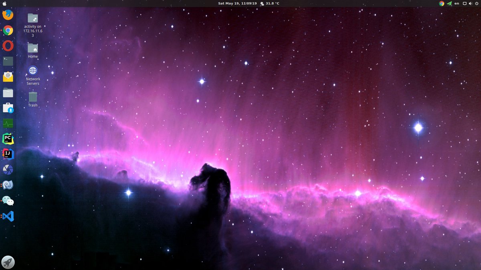Show weather details at 31.8 °C
Screen dimensions: 481x270
coord(270,3)
